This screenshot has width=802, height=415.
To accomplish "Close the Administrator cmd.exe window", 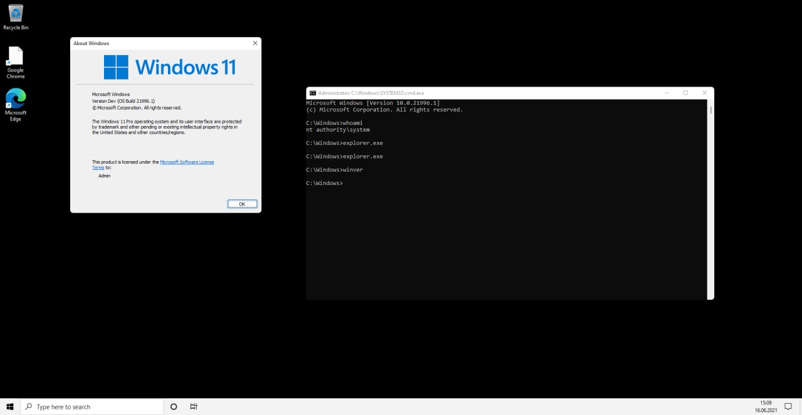I will tap(704, 93).
